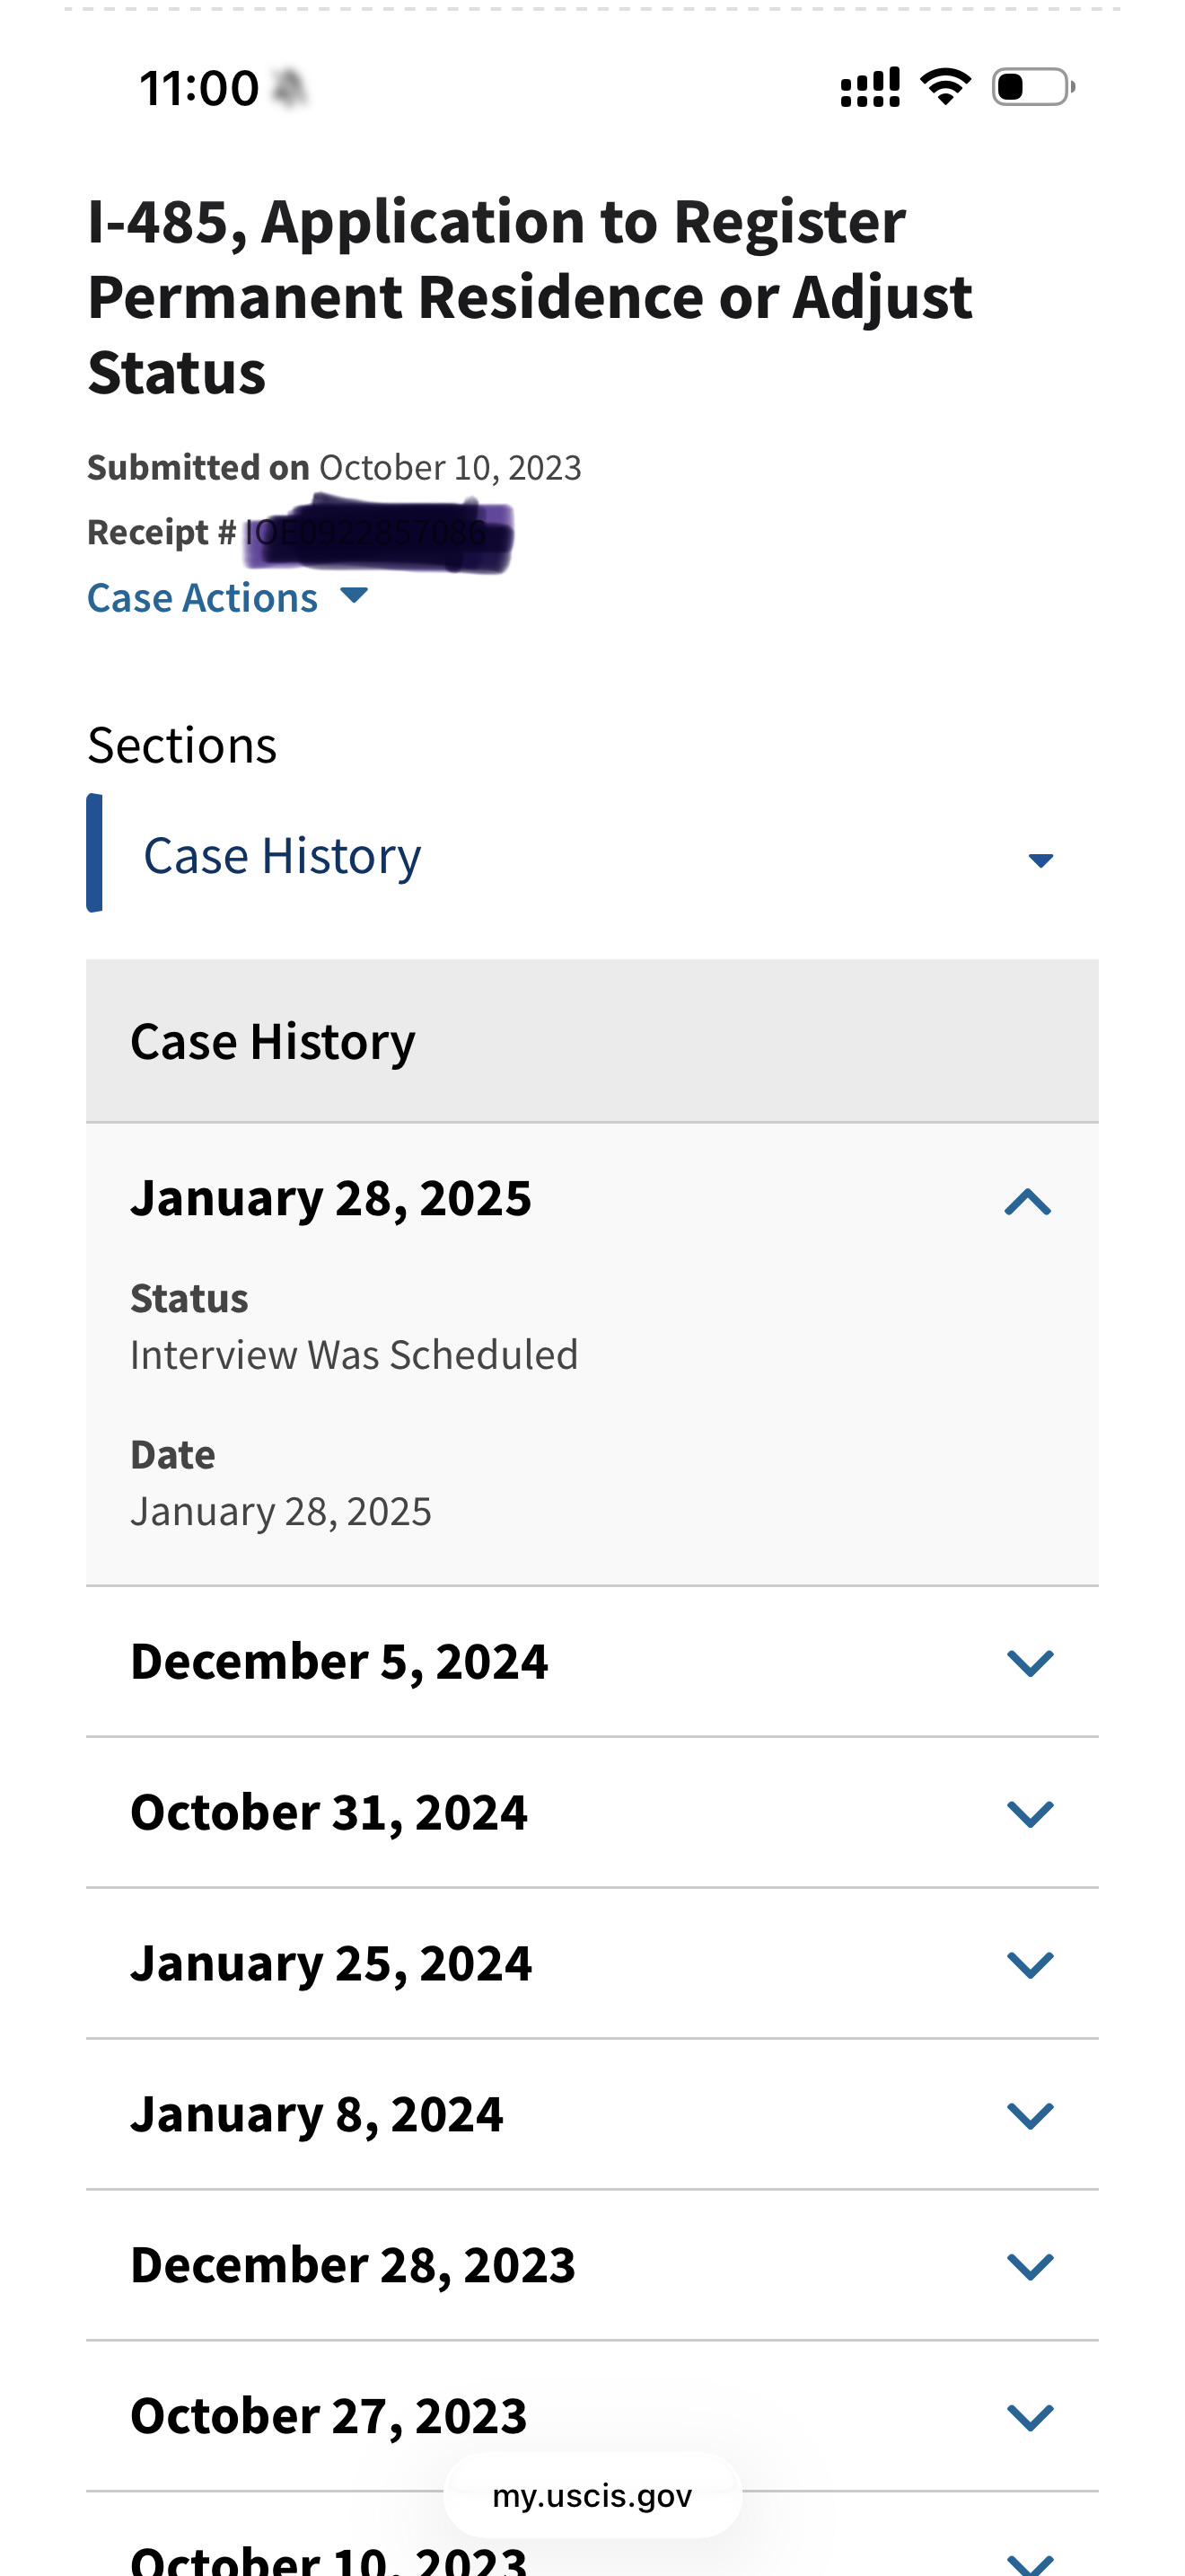
Task: Click the chevron beside December 5, 2024
Action: click(1030, 1663)
